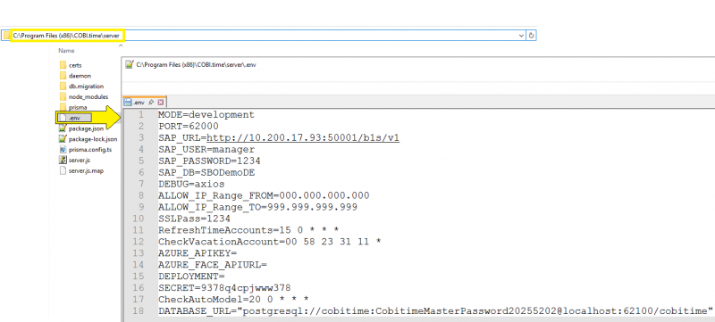Open the daemon folder icon
715x322 pixels.
63,76
